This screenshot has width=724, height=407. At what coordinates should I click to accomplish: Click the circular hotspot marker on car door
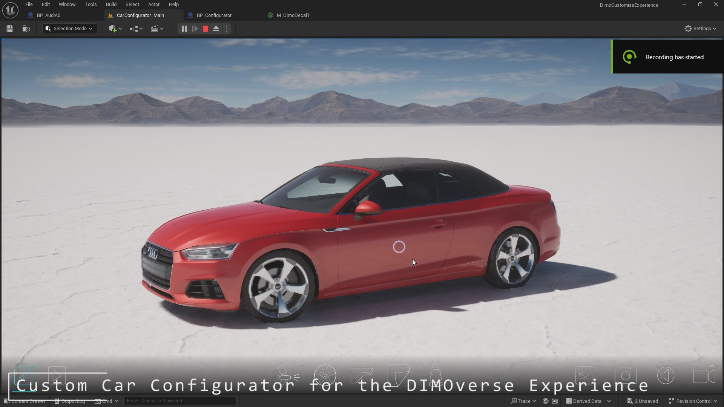(399, 247)
